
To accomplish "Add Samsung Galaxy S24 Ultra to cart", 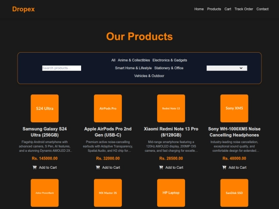I will tap(44, 167).
